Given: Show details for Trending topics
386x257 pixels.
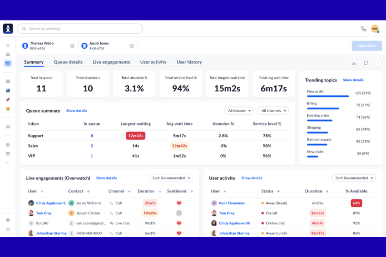Looking at the screenshot, I should [353, 80].
